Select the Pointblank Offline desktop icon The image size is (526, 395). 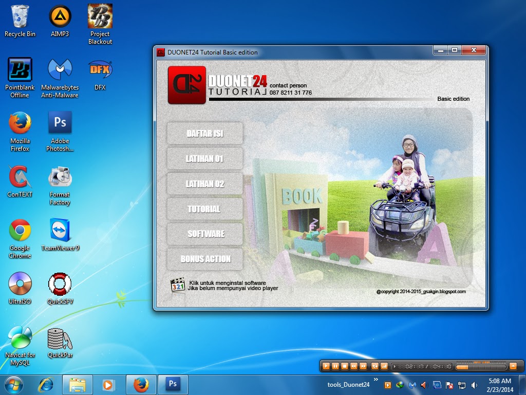pyautogui.click(x=20, y=78)
